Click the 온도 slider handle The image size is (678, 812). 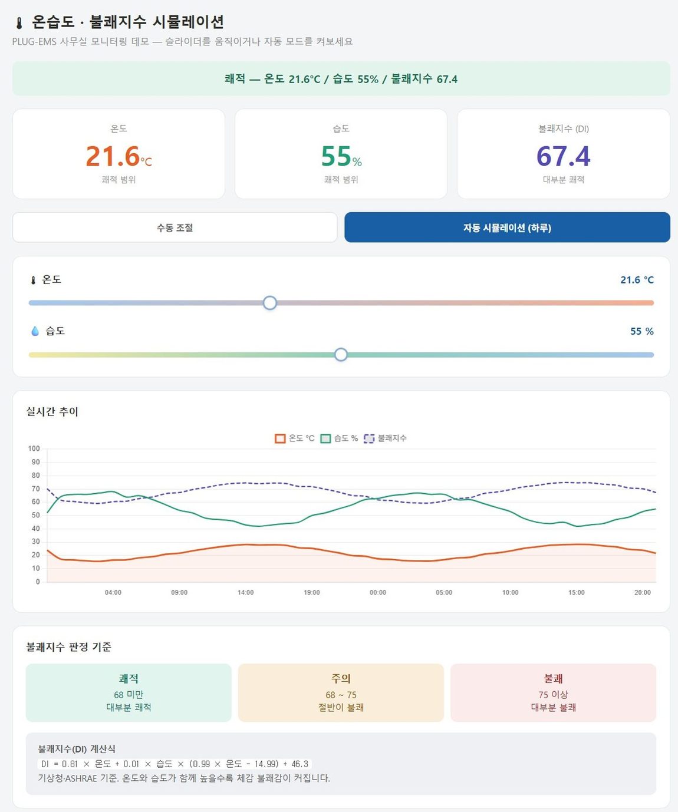point(270,303)
